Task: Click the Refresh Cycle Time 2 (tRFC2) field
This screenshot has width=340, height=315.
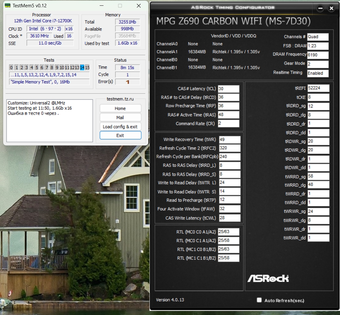Action: [230, 148]
